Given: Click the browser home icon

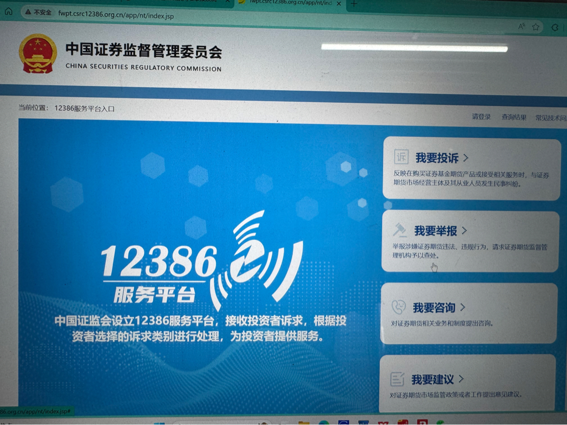Looking at the screenshot, I should pyautogui.click(x=9, y=11).
